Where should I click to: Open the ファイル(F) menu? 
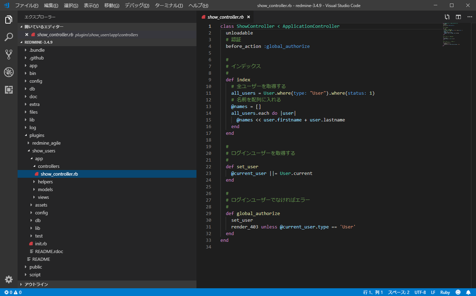tap(26, 6)
